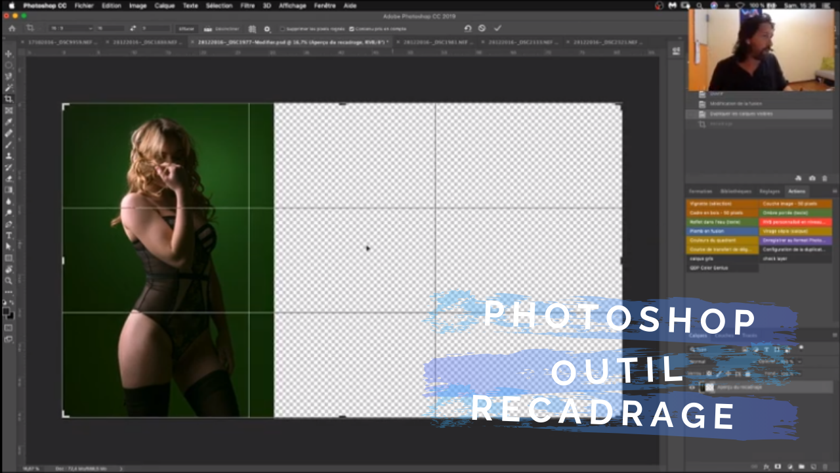Toggle visibility of 'Aperçu du recadrage' layer
Image resolution: width=840 pixels, height=473 pixels.
692,388
